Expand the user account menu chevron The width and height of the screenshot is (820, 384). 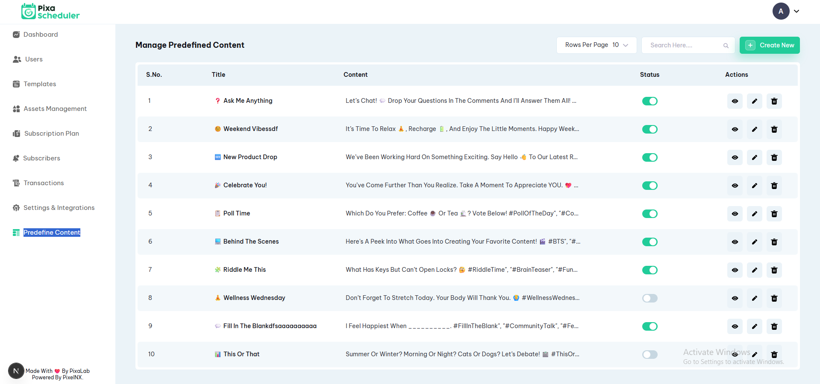coord(796,12)
